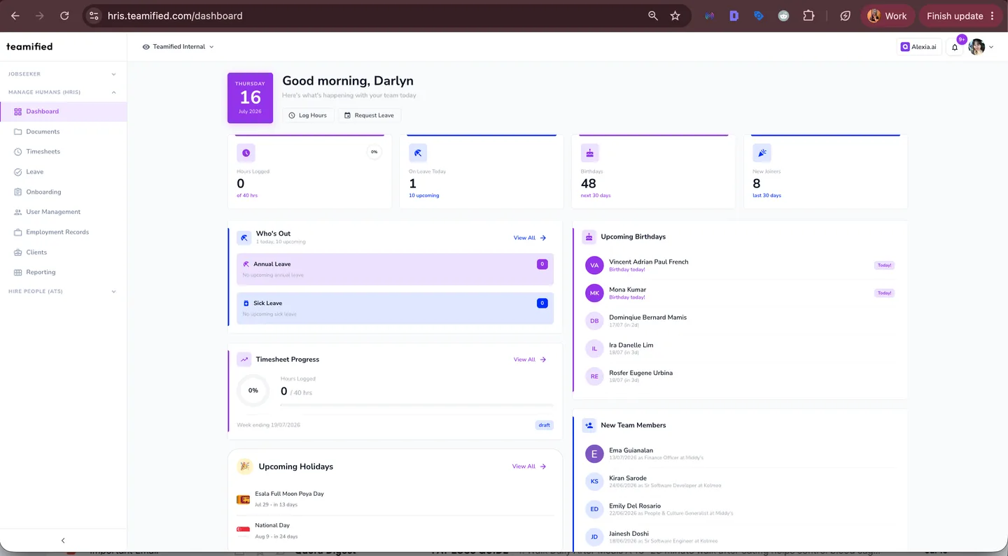This screenshot has width=1008, height=556.
Task: Click Rosfer Eugene Urbina in birthdays
Action: [x=740, y=376]
